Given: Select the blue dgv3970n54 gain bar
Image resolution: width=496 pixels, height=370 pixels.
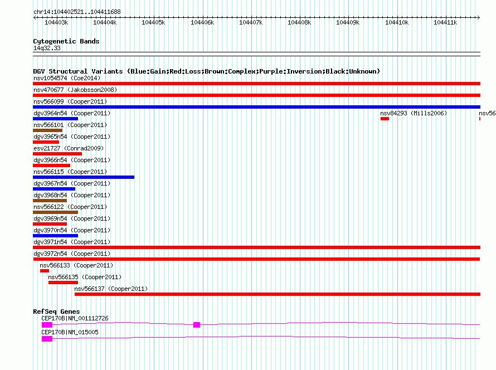Looking at the screenshot, I should (x=55, y=236).
